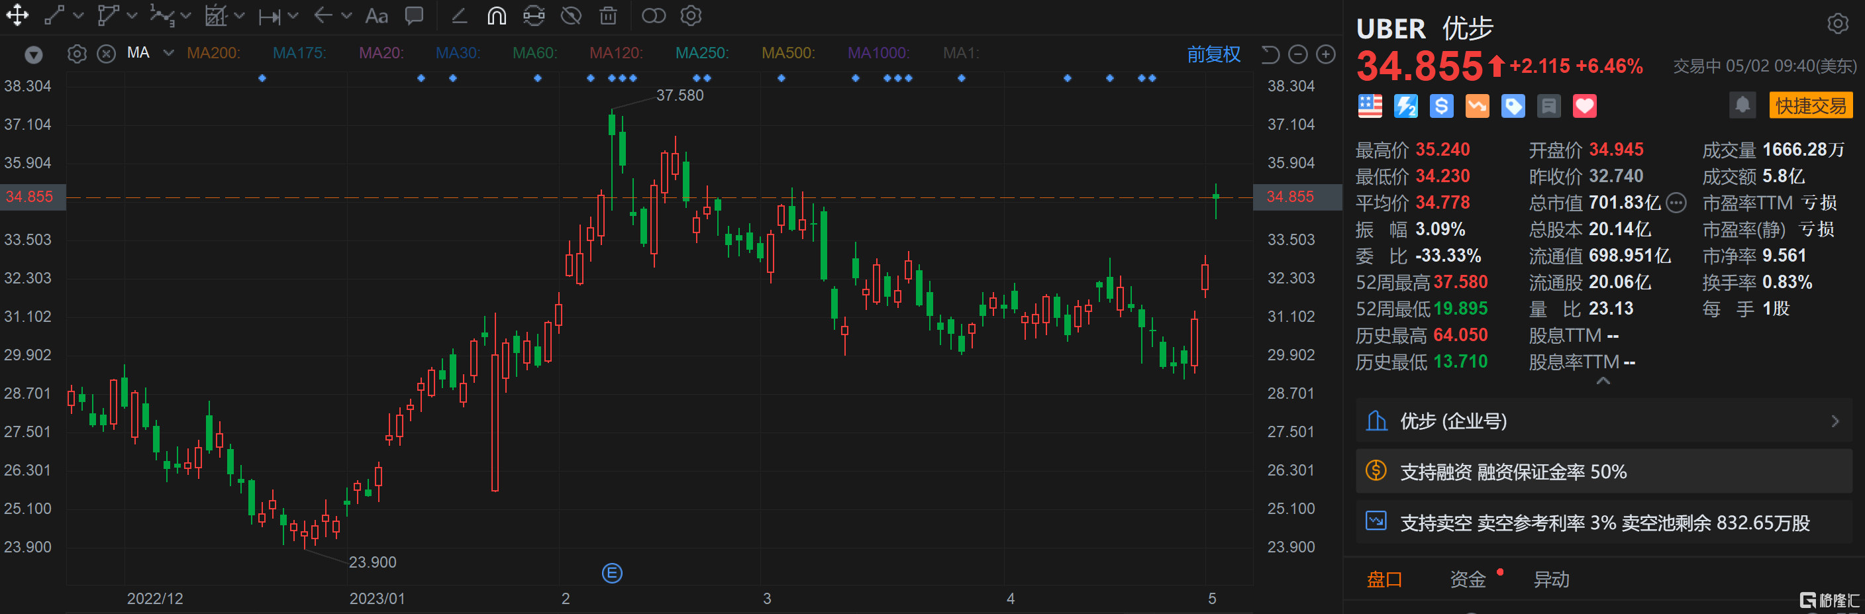This screenshot has width=1865, height=614.
Task: Select the arrow drawing tool
Action: pos(323,15)
